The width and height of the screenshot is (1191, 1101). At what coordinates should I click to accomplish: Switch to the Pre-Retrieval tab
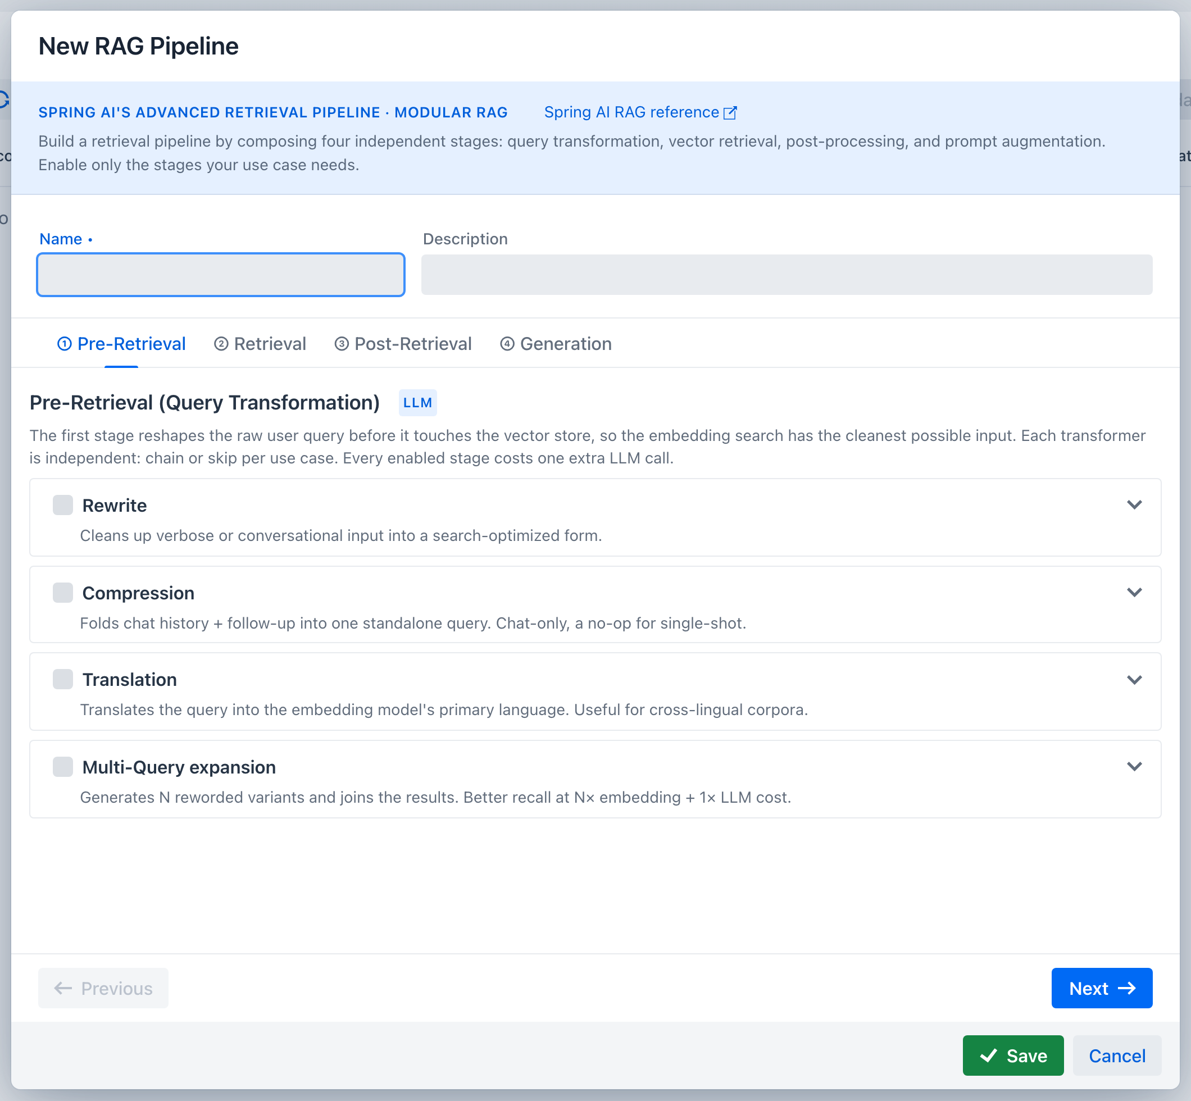pos(121,344)
